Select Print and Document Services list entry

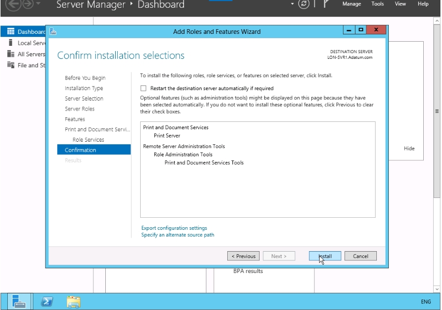click(x=176, y=127)
